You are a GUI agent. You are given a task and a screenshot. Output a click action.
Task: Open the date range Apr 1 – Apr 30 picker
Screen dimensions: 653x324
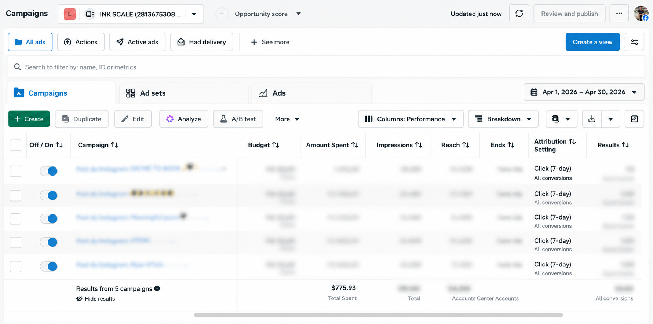584,92
